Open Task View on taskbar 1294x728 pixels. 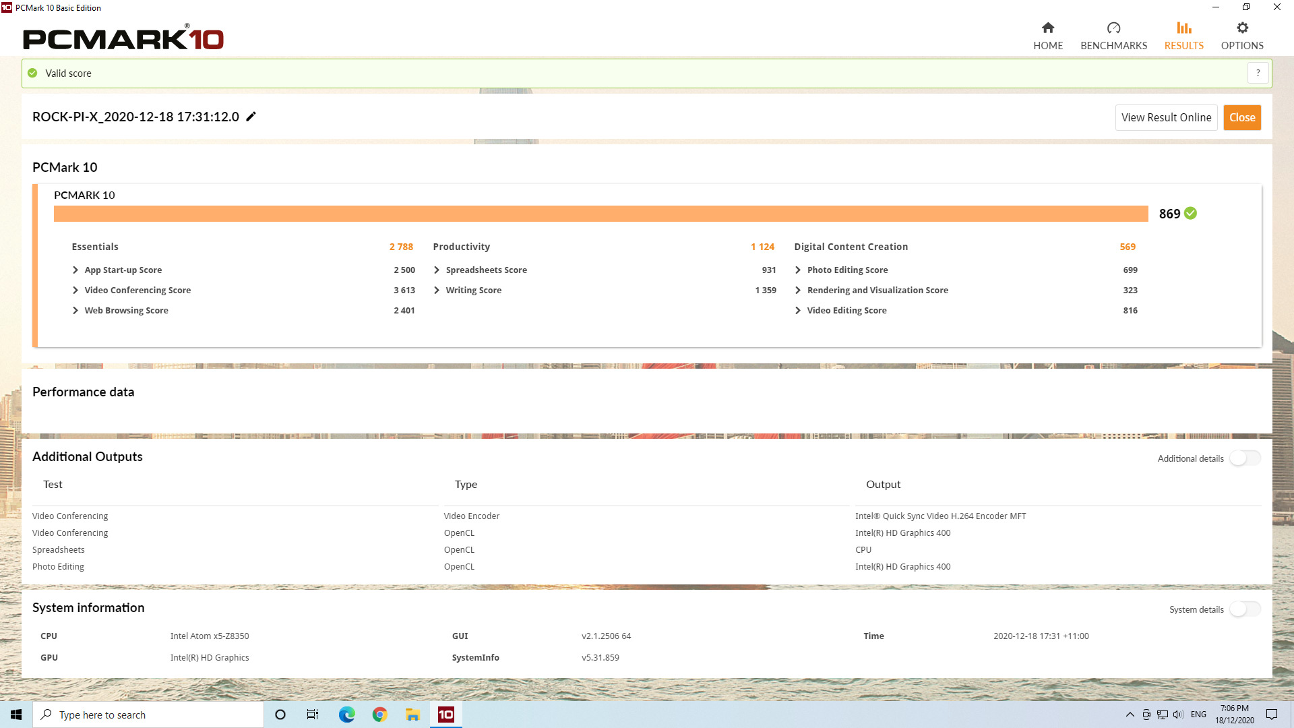313,715
